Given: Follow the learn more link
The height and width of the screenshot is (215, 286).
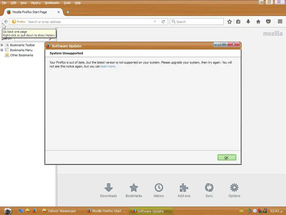Looking at the screenshot, I should (108, 66).
